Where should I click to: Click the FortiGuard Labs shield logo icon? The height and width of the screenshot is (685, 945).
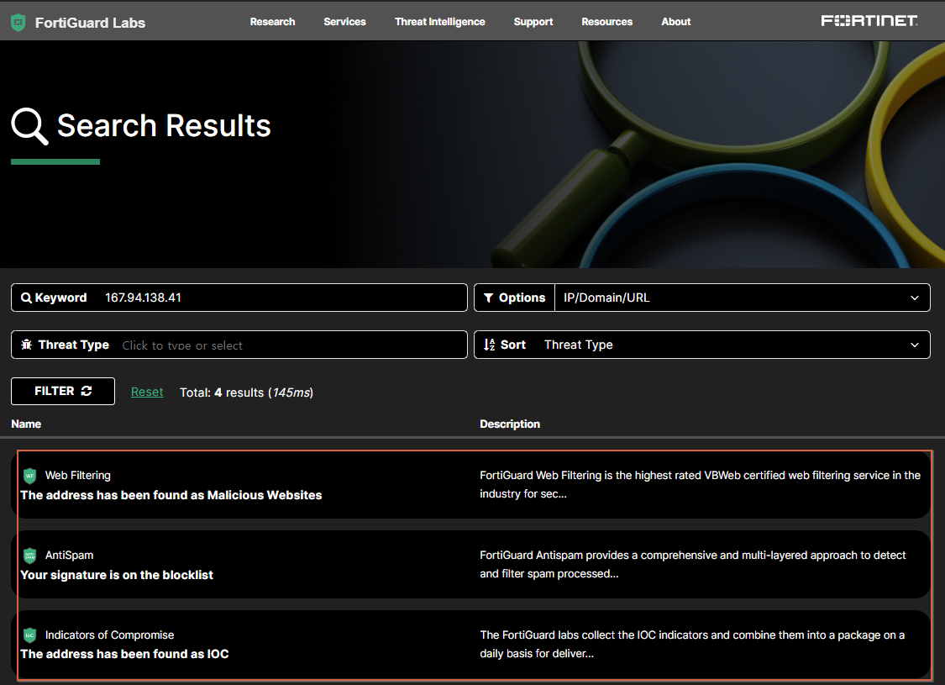[x=18, y=23]
